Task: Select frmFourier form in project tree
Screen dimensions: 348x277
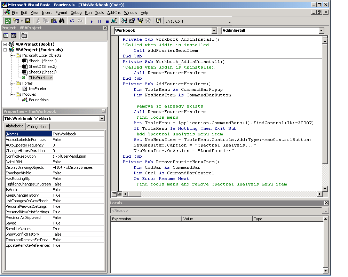Action: tap(38, 89)
